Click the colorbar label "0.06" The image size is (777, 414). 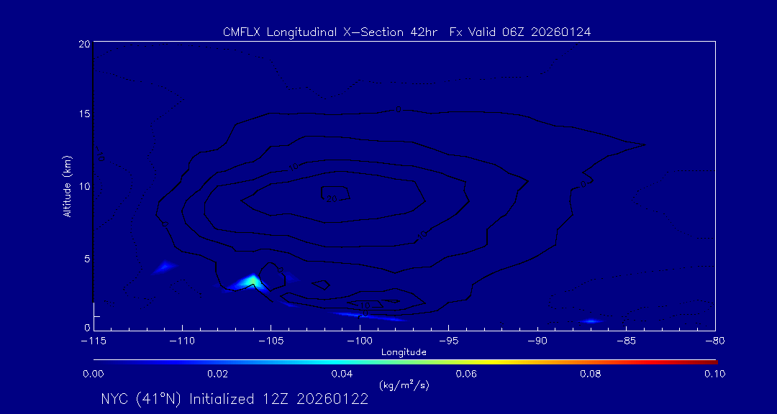point(467,374)
